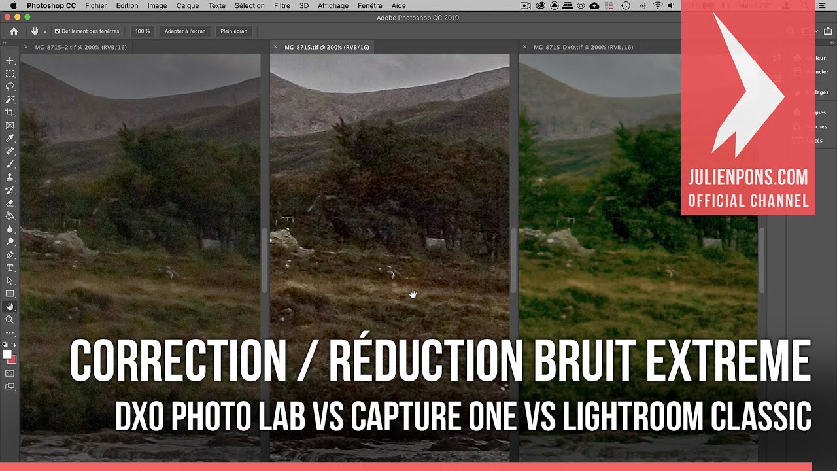Select the Eyedropper tool
This screenshot has height=471, width=837.
[10, 138]
